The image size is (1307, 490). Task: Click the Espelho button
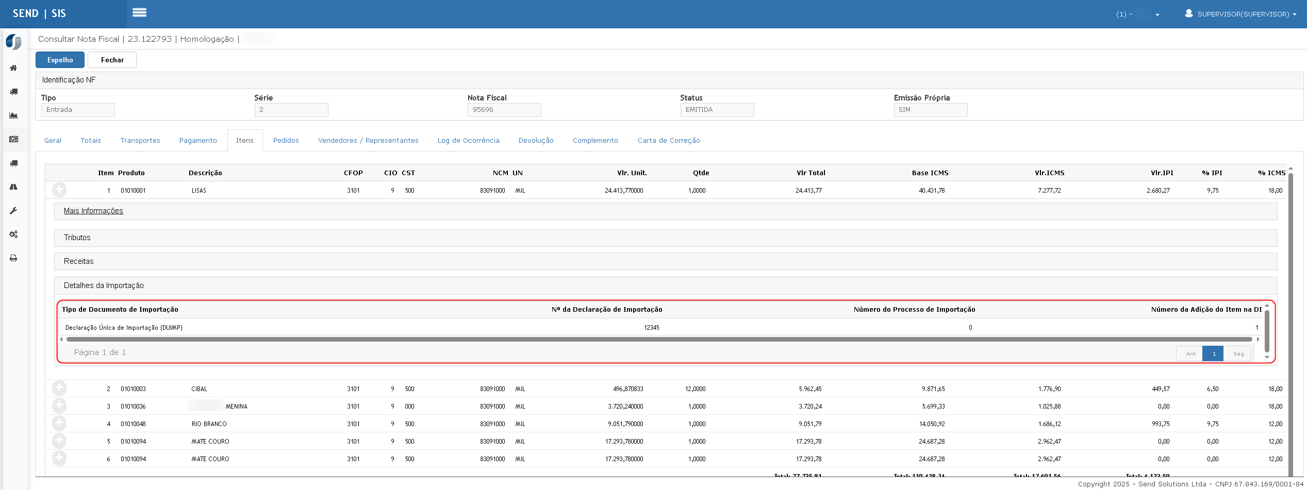click(x=60, y=60)
